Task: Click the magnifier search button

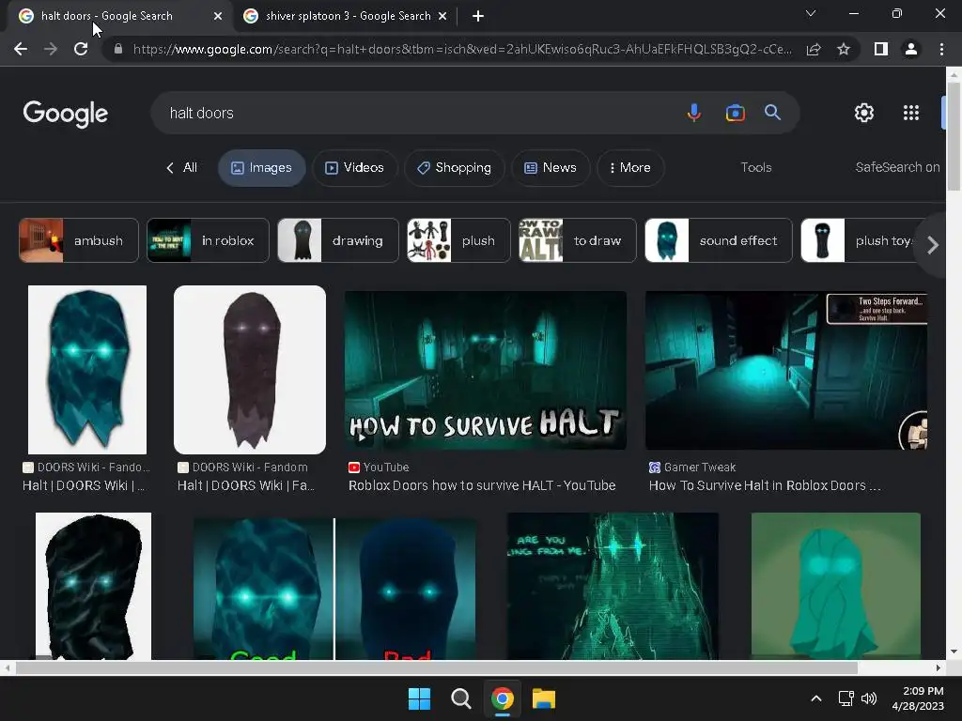Action: [772, 113]
